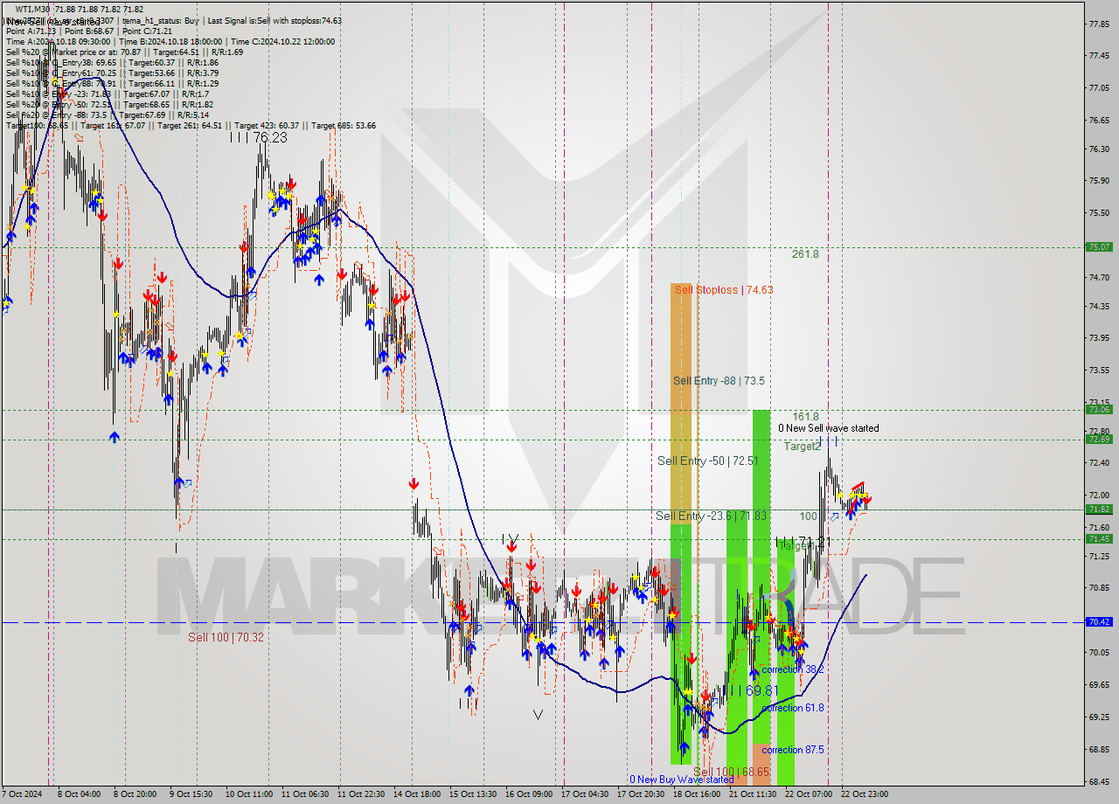
Task: Click the 77.05 price axis value
Action: tap(1100, 87)
